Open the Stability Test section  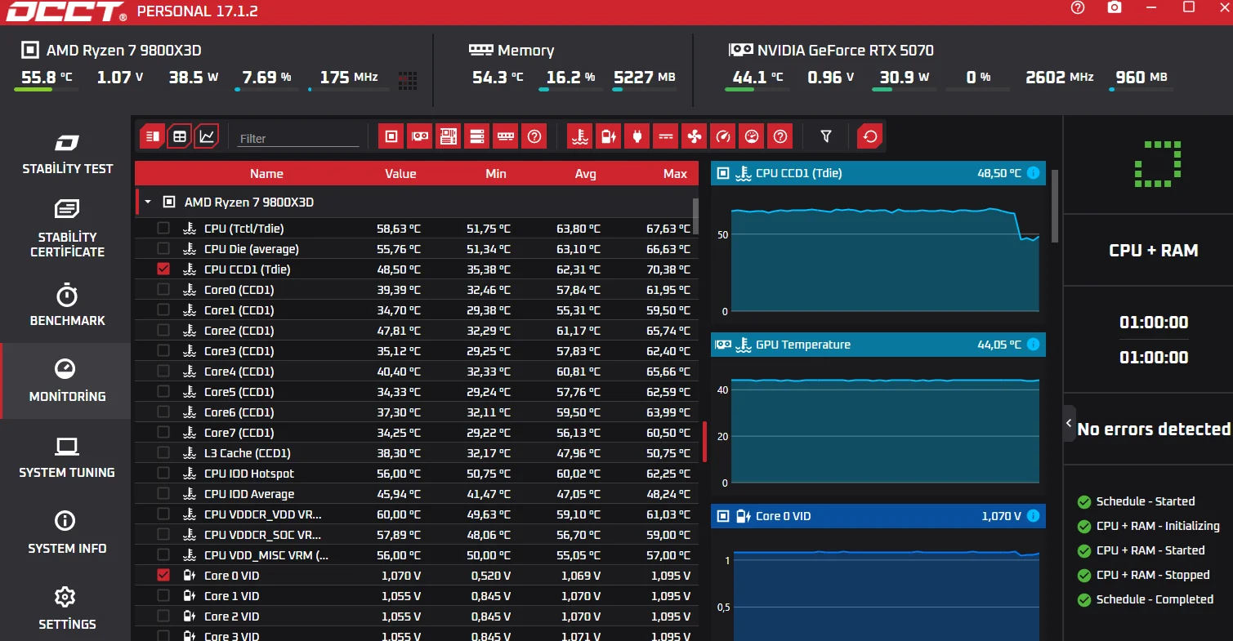click(67, 154)
